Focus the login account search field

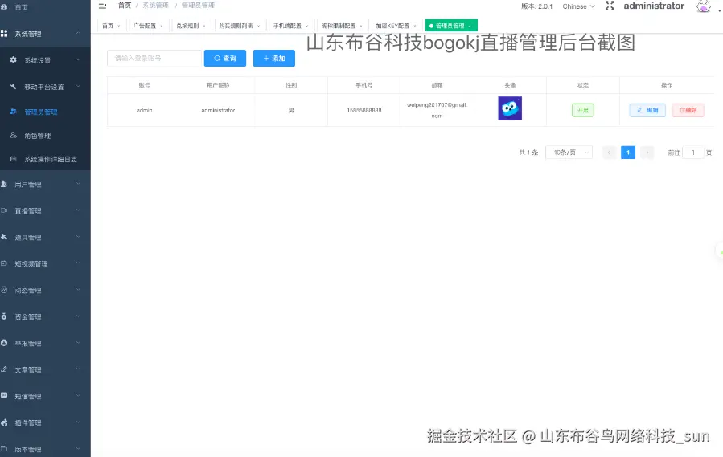pyautogui.click(x=154, y=59)
